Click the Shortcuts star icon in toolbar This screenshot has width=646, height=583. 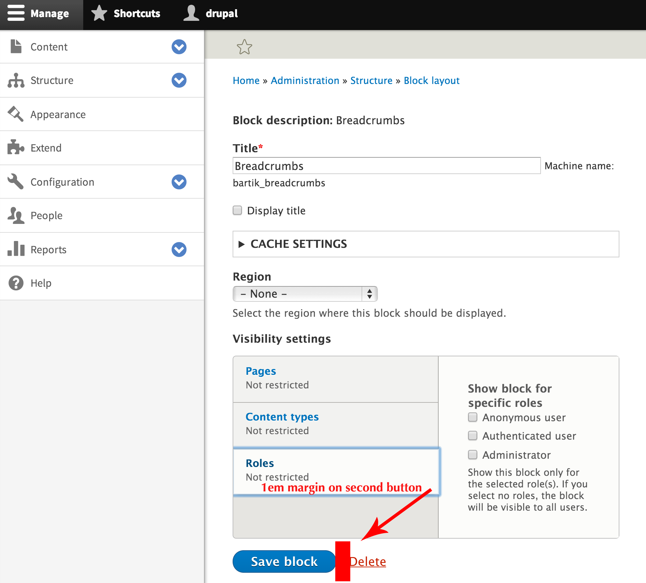99,13
